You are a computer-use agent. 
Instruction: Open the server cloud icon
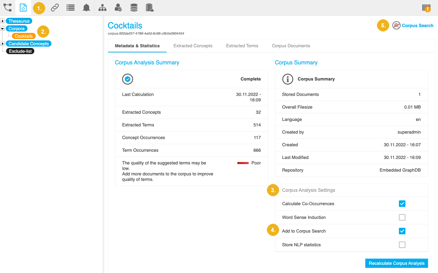[149, 8]
